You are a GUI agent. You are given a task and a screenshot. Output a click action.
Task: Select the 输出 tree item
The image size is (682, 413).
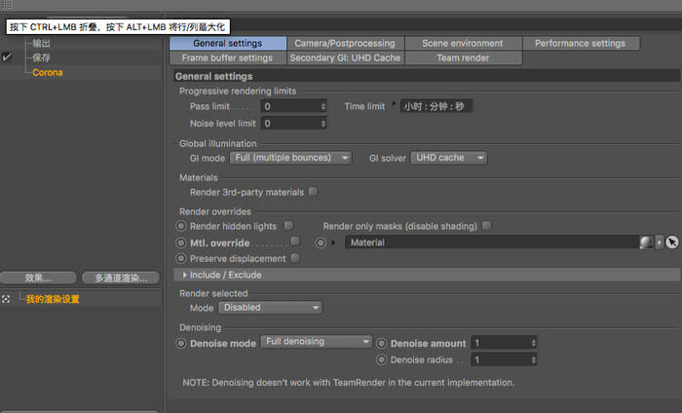point(41,43)
